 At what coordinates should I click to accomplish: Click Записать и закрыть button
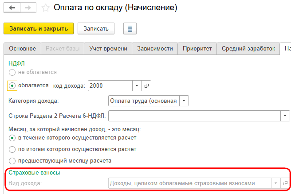[39, 28]
